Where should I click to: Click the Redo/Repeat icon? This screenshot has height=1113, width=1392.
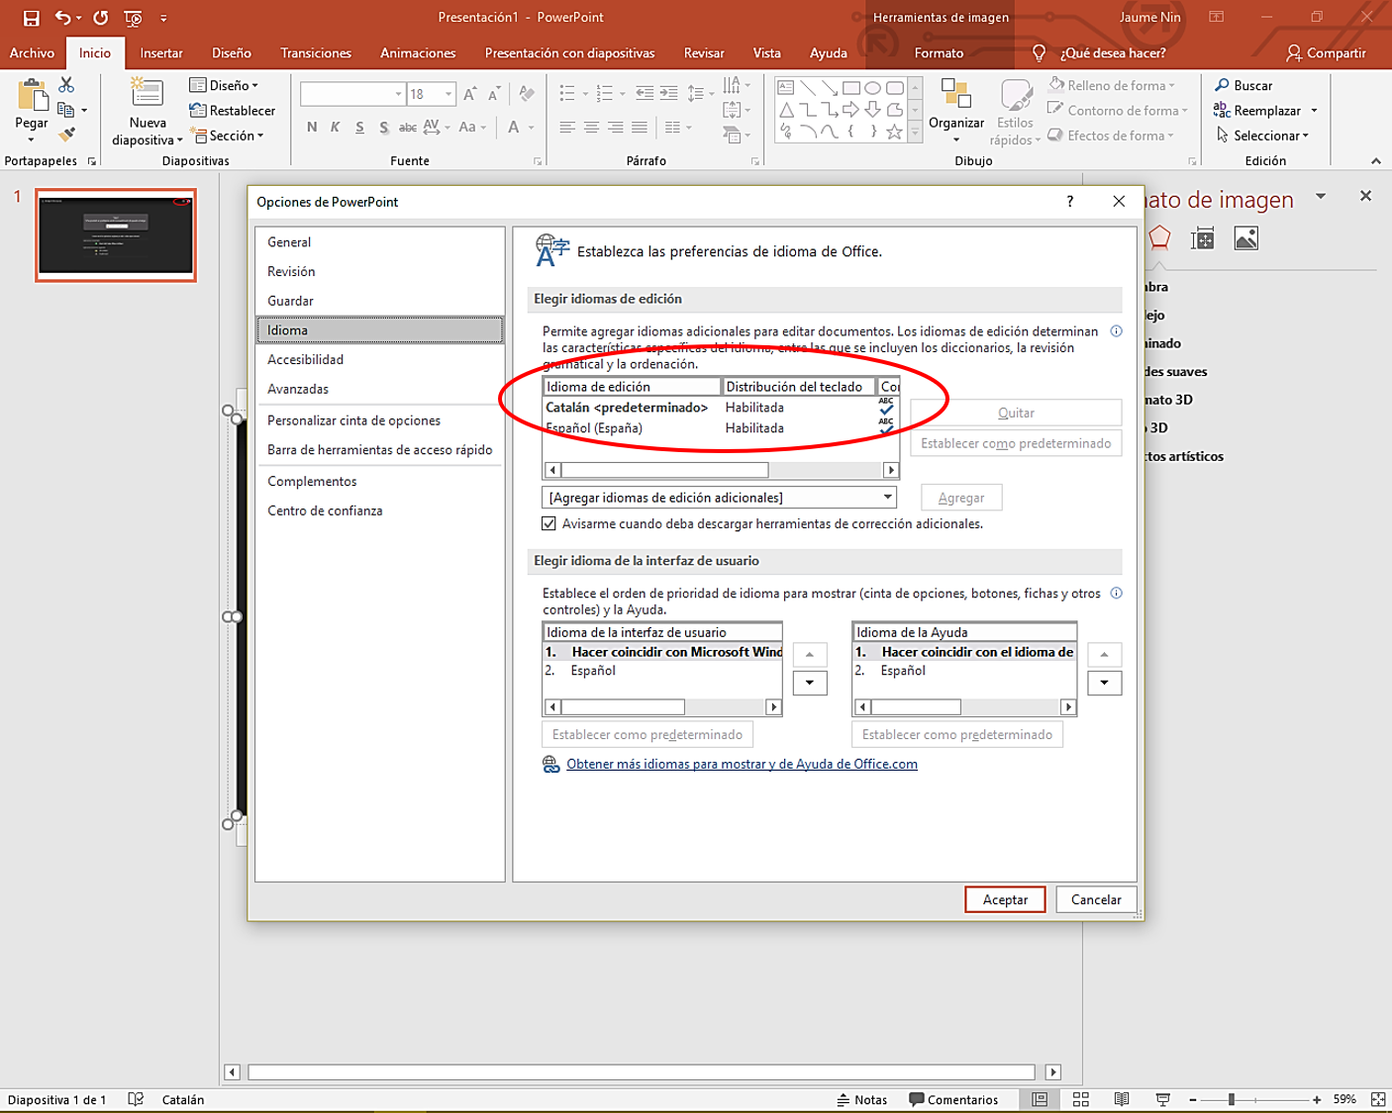click(100, 18)
